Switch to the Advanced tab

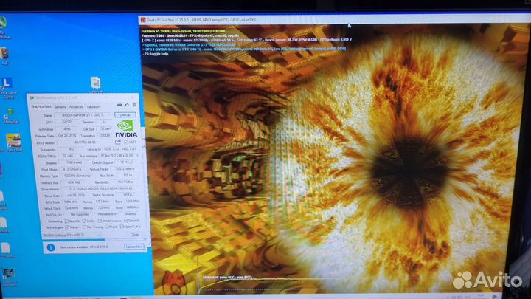tap(76, 106)
